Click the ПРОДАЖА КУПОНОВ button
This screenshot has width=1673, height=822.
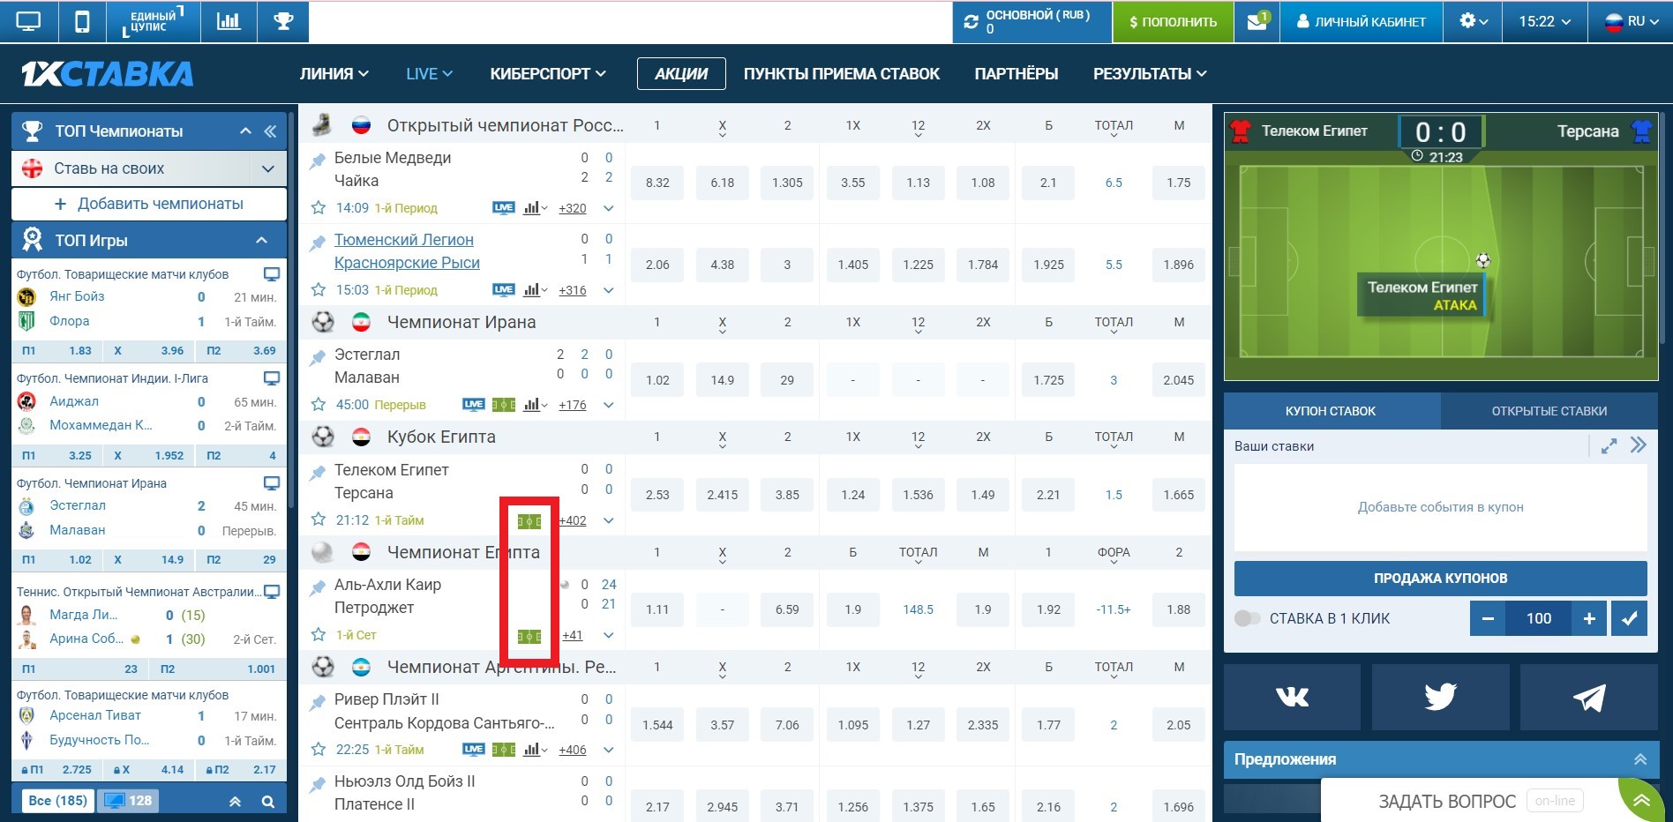pos(1440,578)
